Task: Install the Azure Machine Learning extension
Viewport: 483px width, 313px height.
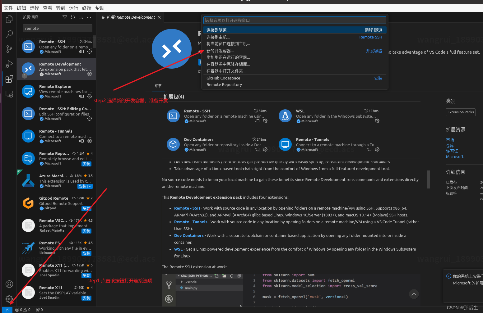Action: pos(82,186)
